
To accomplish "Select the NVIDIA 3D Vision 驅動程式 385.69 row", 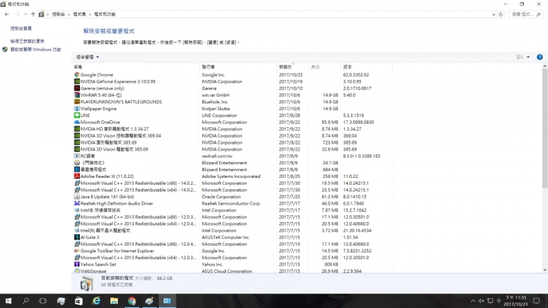I will point(232,149).
